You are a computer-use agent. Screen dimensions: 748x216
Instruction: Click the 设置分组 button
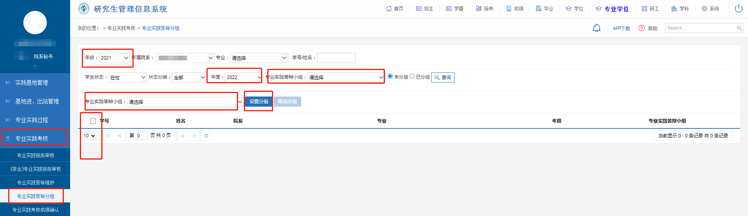[259, 102]
